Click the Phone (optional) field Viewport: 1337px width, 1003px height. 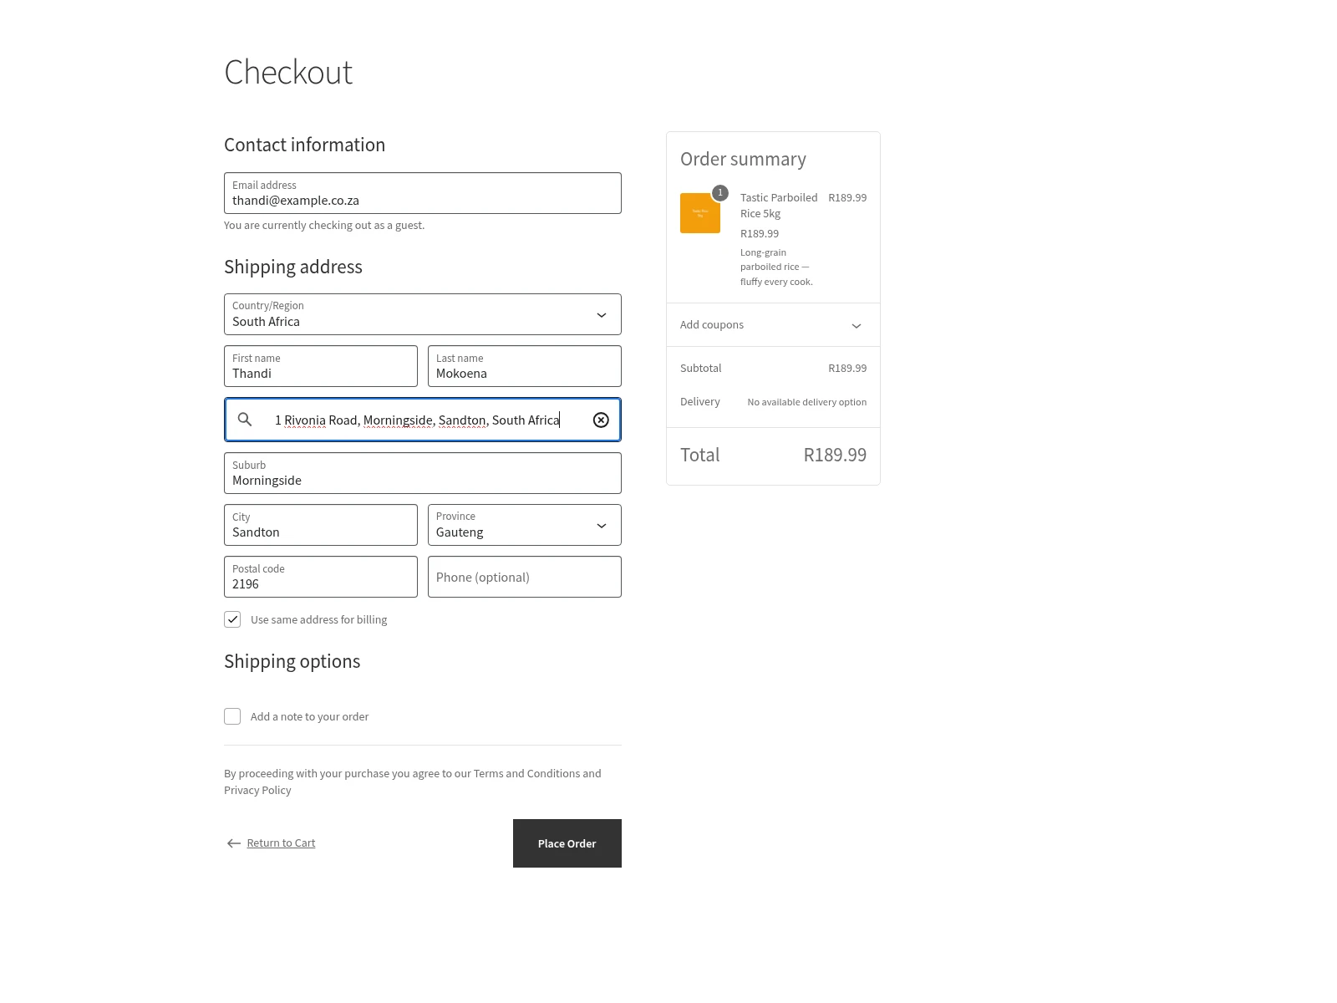tap(525, 577)
